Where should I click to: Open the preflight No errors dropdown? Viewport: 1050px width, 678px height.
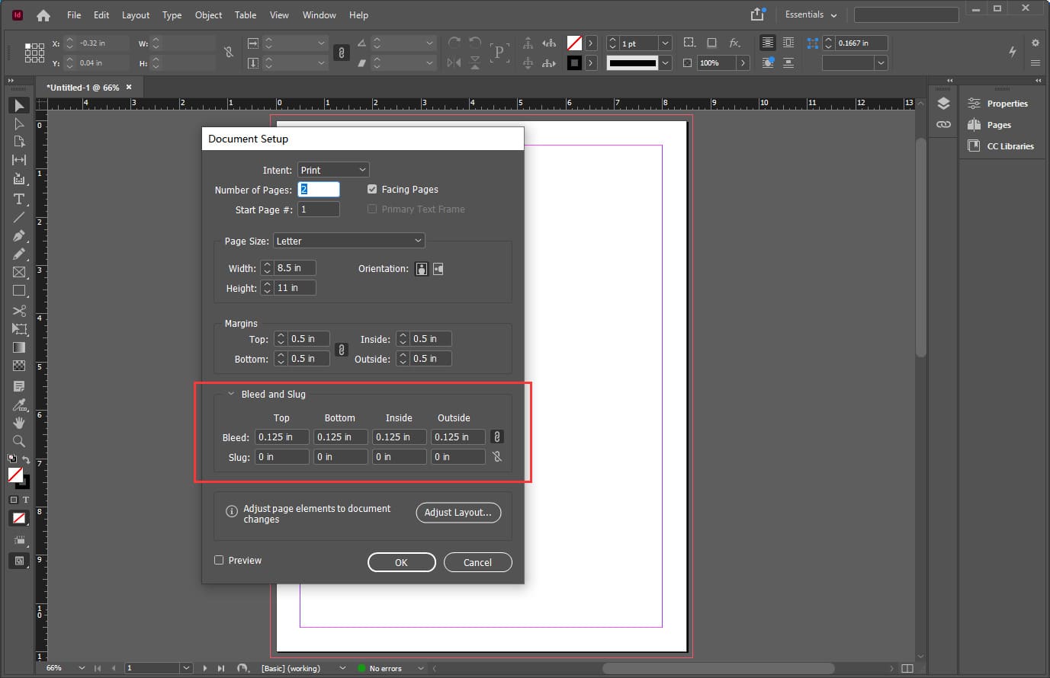pyautogui.click(x=420, y=668)
